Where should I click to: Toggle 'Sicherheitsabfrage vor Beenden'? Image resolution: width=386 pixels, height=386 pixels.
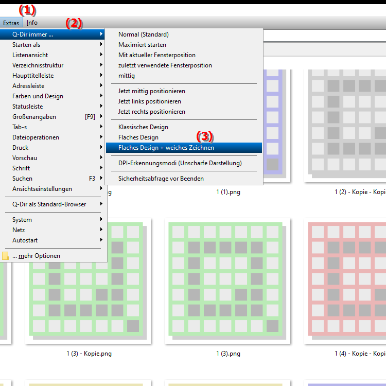tap(184, 179)
